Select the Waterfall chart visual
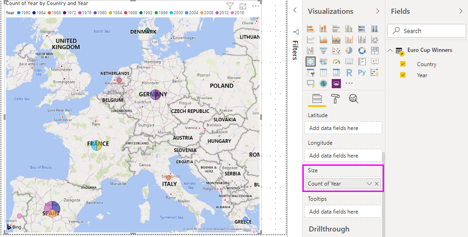 click(x=311, y=50)
